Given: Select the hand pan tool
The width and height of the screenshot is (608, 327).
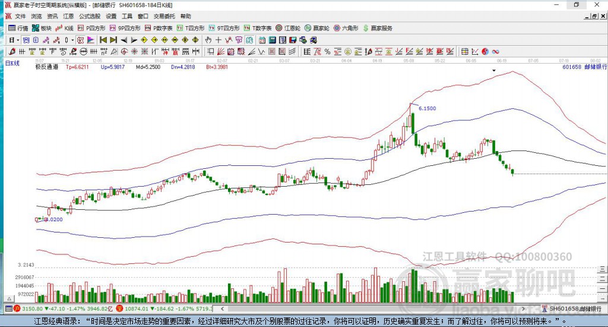Looking at the screenshot, I should click(x=208, y=40).
